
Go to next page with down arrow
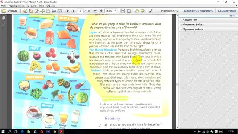pyautogui.click(x=74, y=11)
